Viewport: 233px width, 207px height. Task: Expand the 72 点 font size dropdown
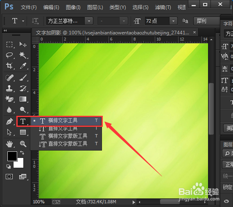(x=173, y=21)
